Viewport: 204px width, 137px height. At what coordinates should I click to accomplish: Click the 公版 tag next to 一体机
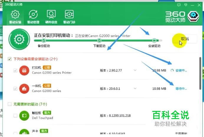click(47, 86)
